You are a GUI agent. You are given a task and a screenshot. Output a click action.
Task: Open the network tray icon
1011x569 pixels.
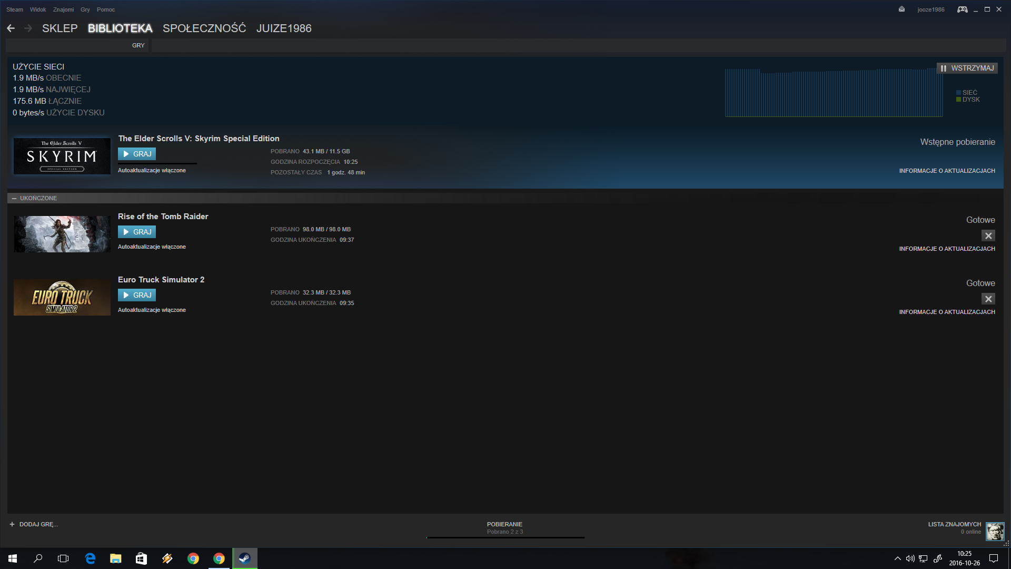click(x=923, y=558)
